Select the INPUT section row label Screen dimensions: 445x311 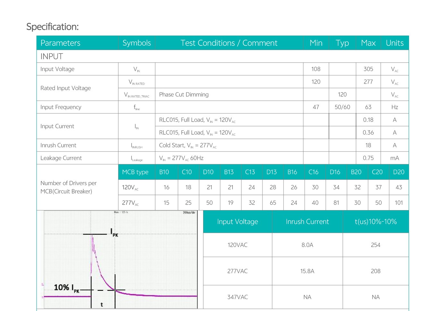(52, 56)
